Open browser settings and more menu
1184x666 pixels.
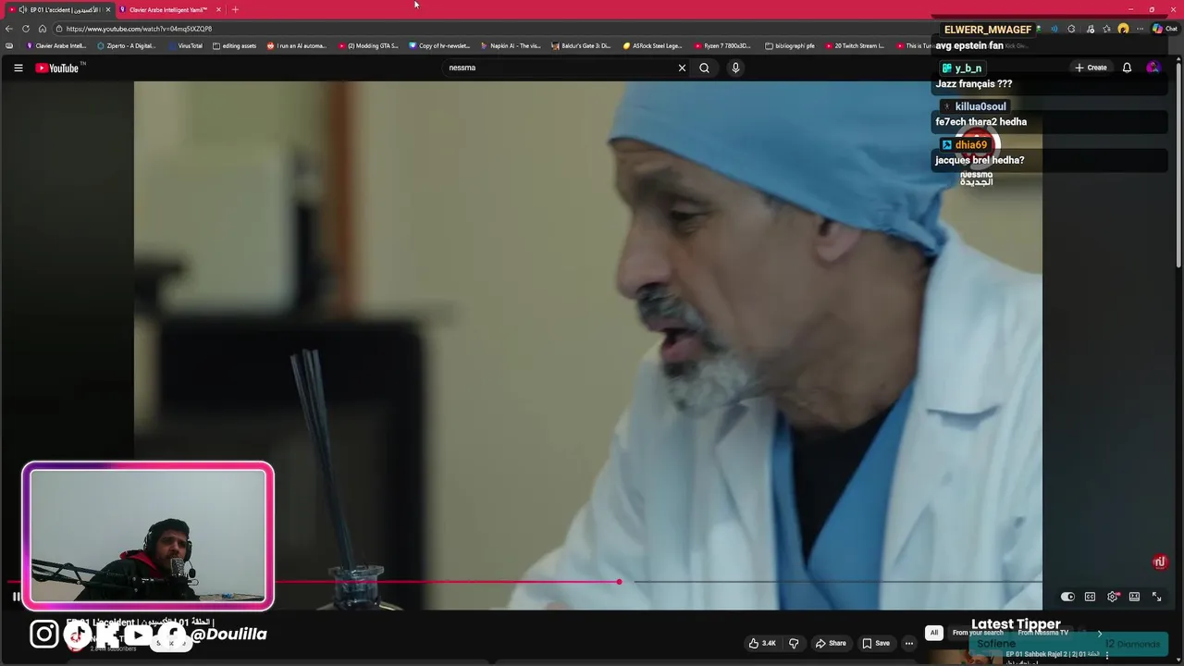click(1141, 29)
